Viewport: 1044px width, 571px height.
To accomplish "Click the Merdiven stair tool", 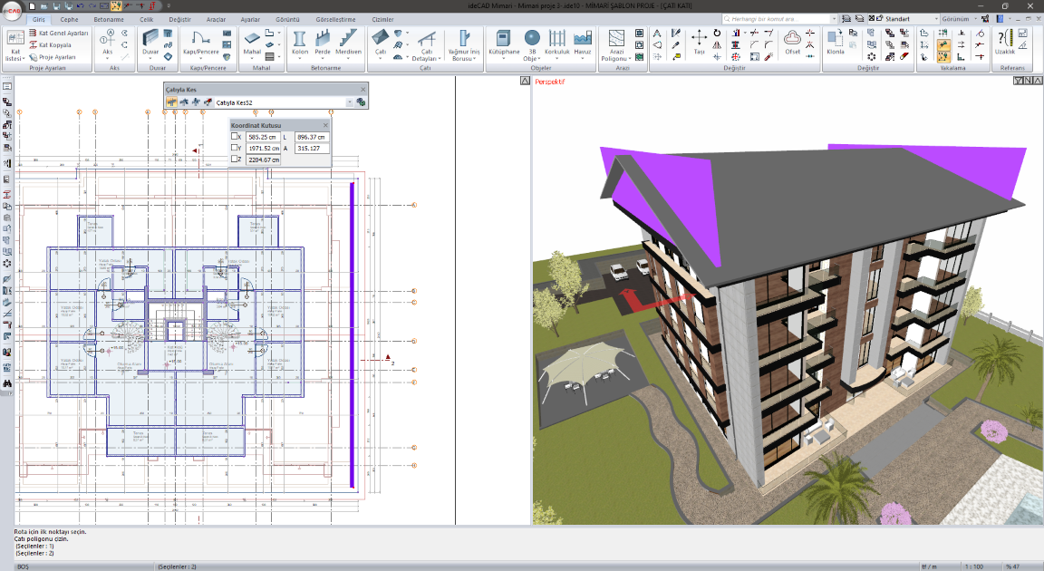I will click(x=349, y=40).
